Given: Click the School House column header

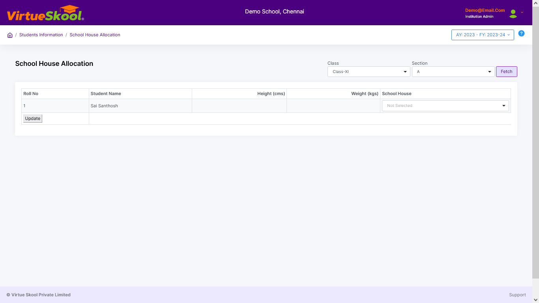Looking at the screenshot, I should pyautogui.click(x=445, y=94).
